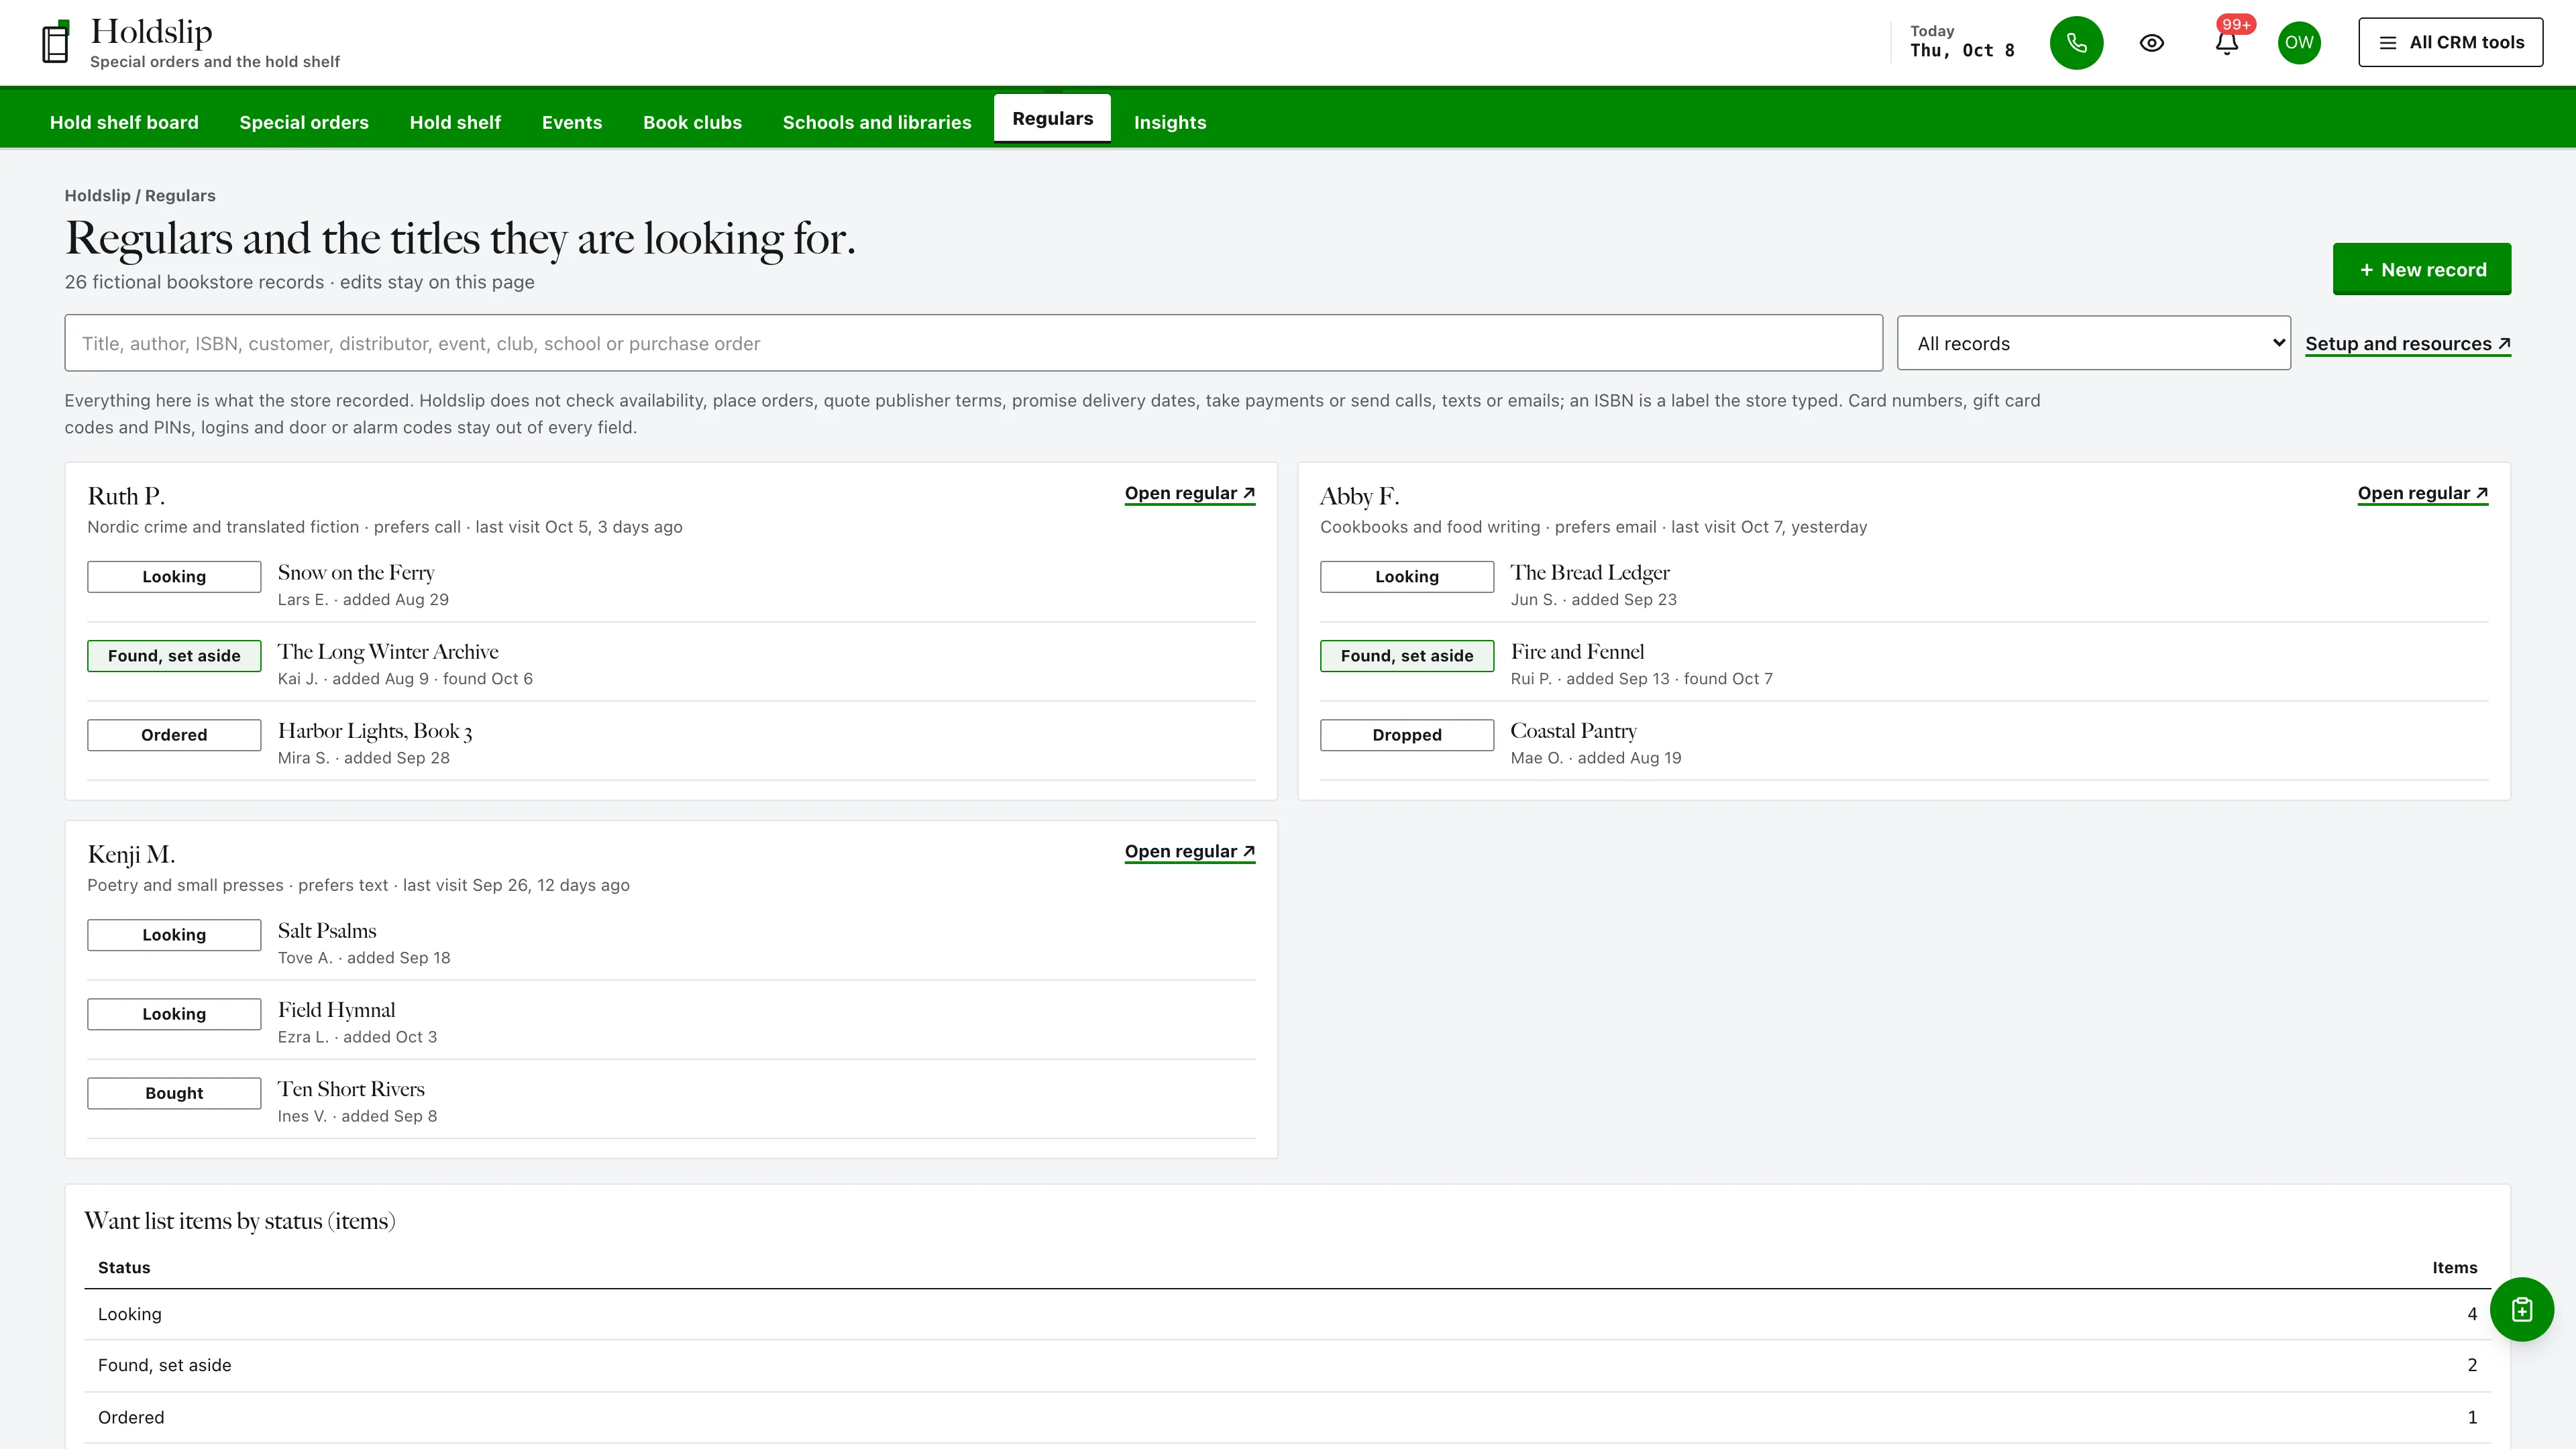Change Looking status for The Bread Ledger
2576x1449 pixels.
point(1406,577)
